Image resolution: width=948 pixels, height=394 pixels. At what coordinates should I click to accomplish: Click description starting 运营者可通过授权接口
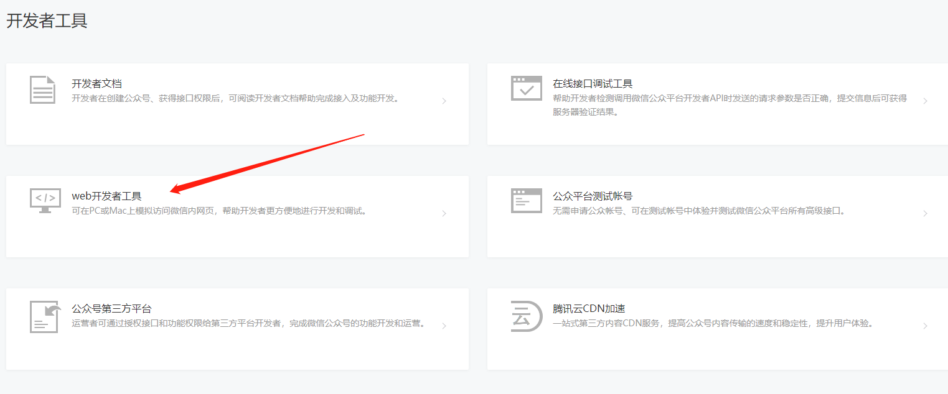[249, 323]
